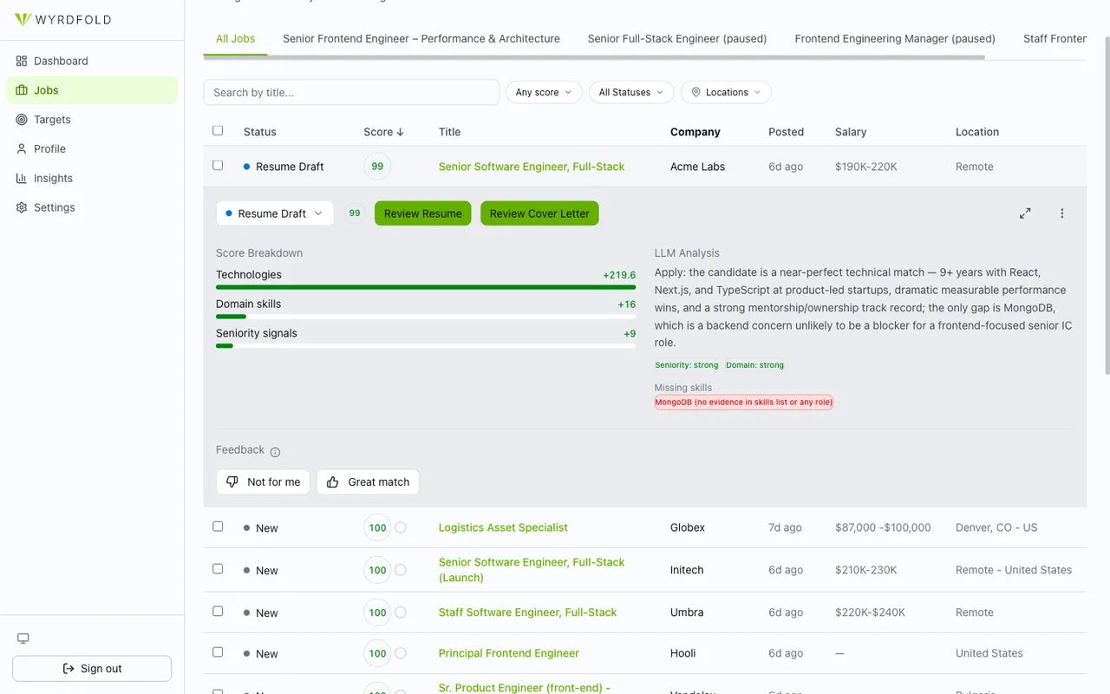Toggle the select-all jobs checkbox
Image resolution: width=1110 pixels, height=694 pixels.
(218, 131)
